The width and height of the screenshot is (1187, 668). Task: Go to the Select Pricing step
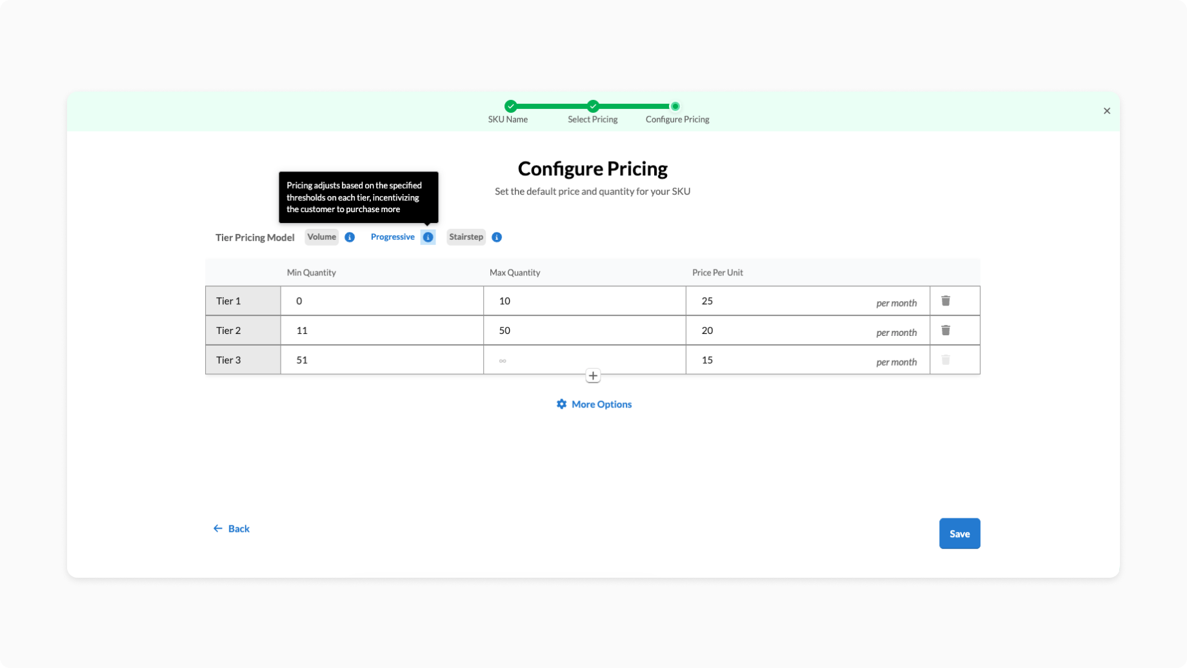pos(593,106)
